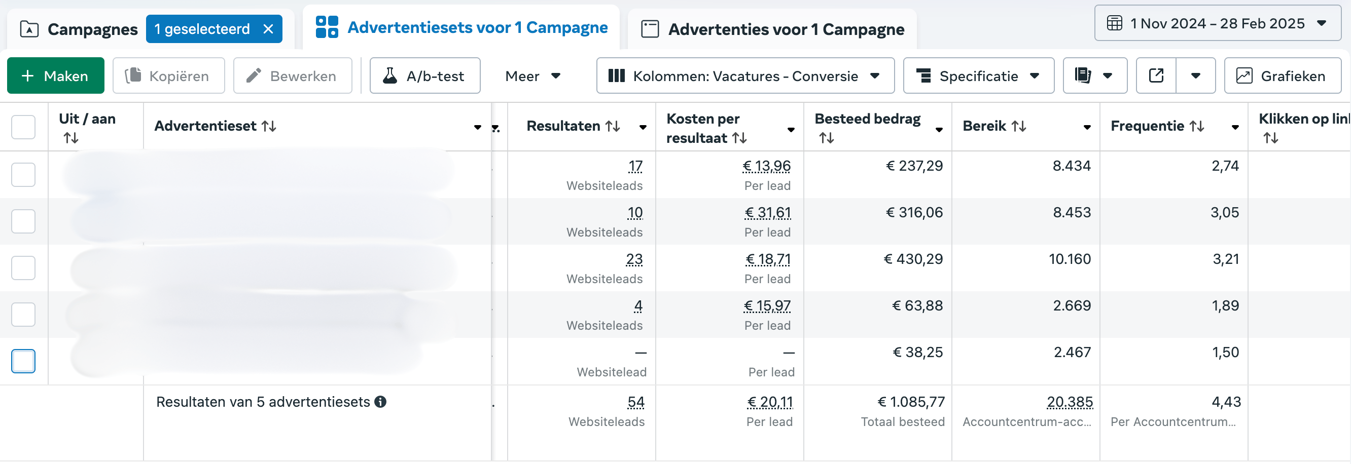Sort the Frequentie column

click(x=1197, y=126)
